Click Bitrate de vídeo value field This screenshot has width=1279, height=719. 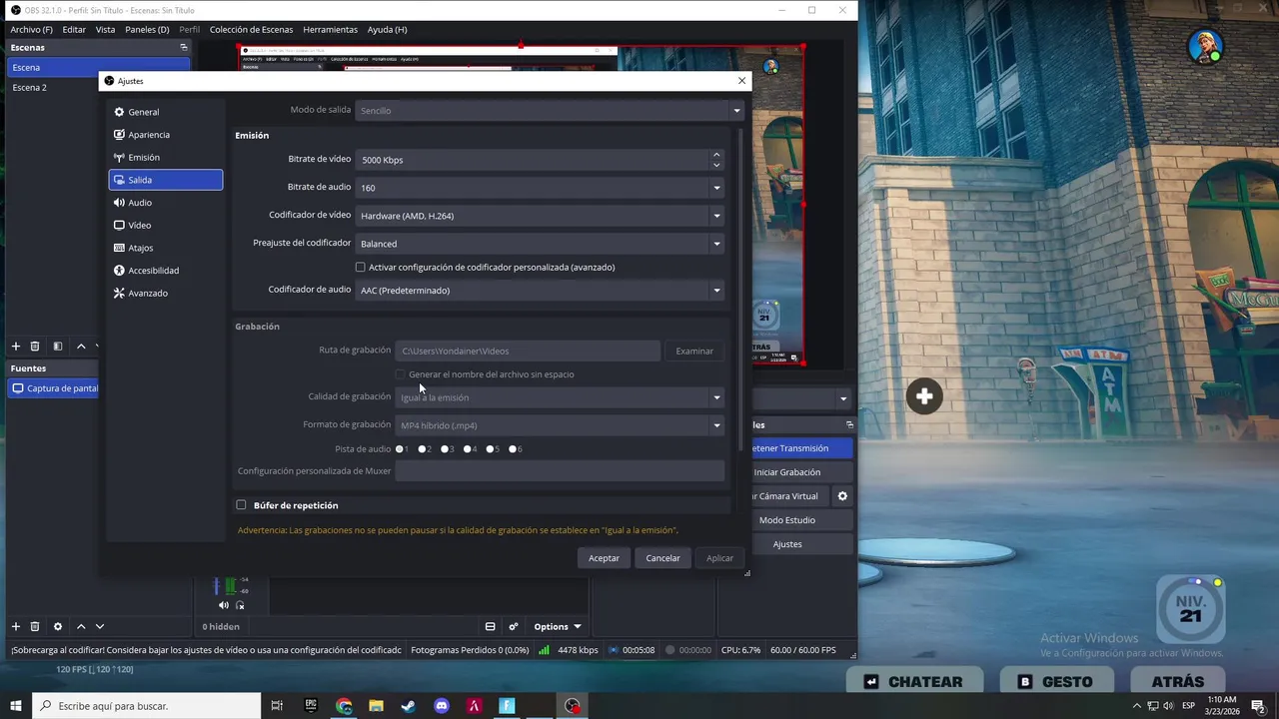(533, 160)
